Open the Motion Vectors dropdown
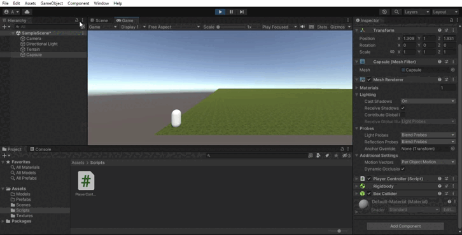This screenshot has height=235, width=462. [428, 162]
